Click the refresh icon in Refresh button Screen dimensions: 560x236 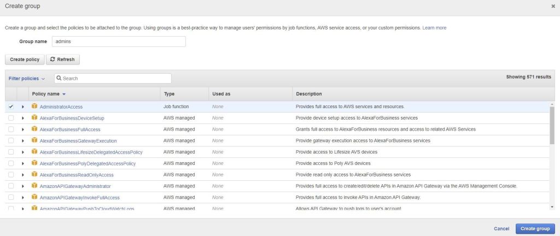click(52, 60)
